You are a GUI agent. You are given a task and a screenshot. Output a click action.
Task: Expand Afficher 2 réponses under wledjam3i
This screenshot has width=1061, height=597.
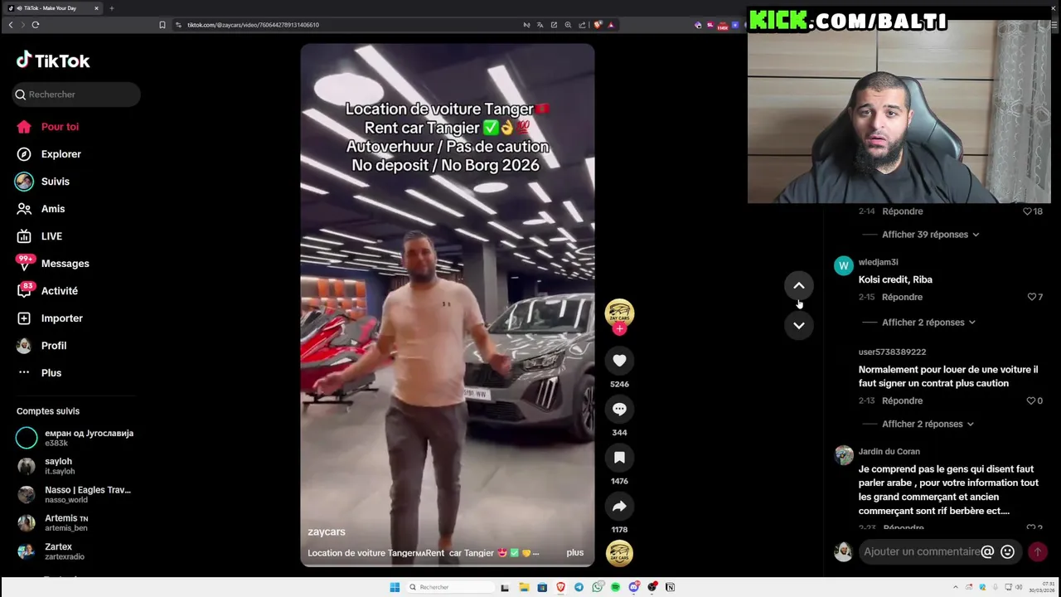click(x=928, y=323)
